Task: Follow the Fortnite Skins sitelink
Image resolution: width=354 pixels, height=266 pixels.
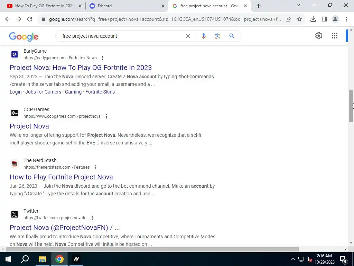Action: pos(100,92)
